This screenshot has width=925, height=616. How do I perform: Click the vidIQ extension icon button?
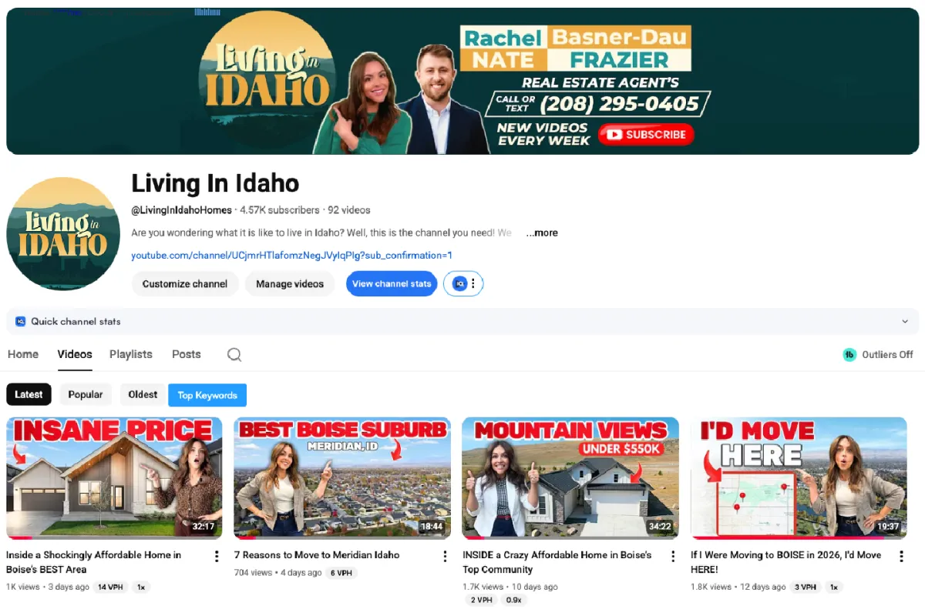click(x=460, y=284)
